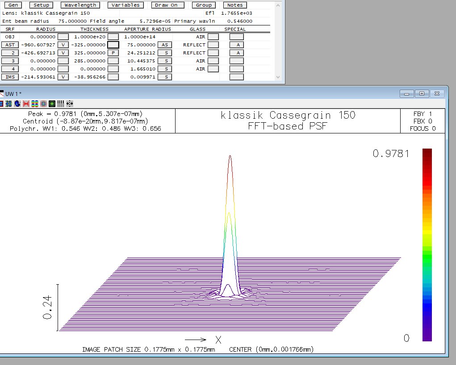Open the A special button on AST row
The height and width of the screenshot is (365, 456).
click(237, 45)
